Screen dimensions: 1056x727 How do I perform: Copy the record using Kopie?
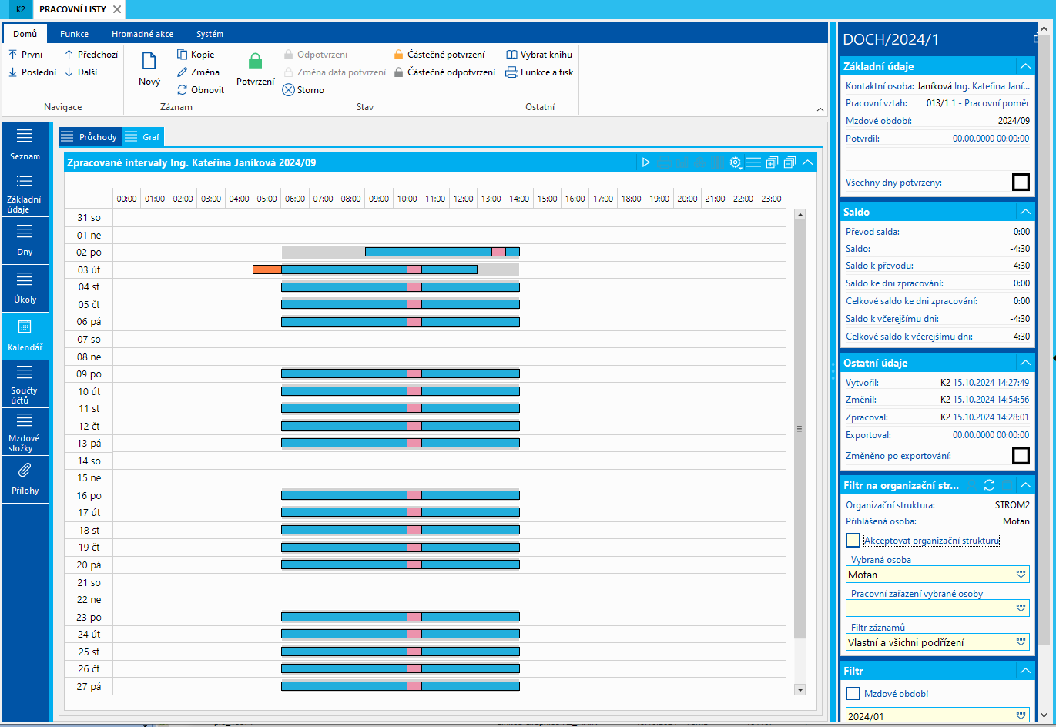pyautogui.click(x=196, y=55)
